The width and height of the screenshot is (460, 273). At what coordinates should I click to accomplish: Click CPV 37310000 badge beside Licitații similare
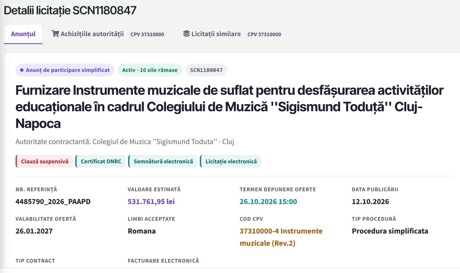(x=264, y=34)
